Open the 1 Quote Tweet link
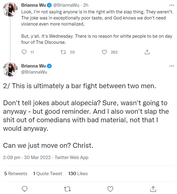Screen dimensions: 177x194 [48, 173]
